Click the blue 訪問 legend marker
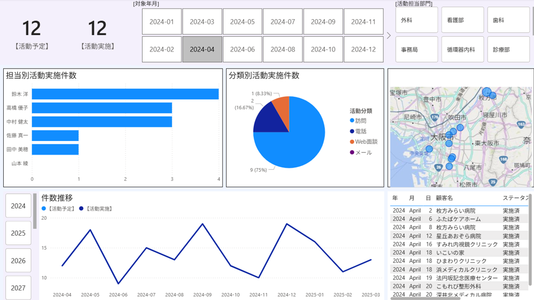Image resolution: width=534 pixels, height=300 pixels. [x=352, y=121]
